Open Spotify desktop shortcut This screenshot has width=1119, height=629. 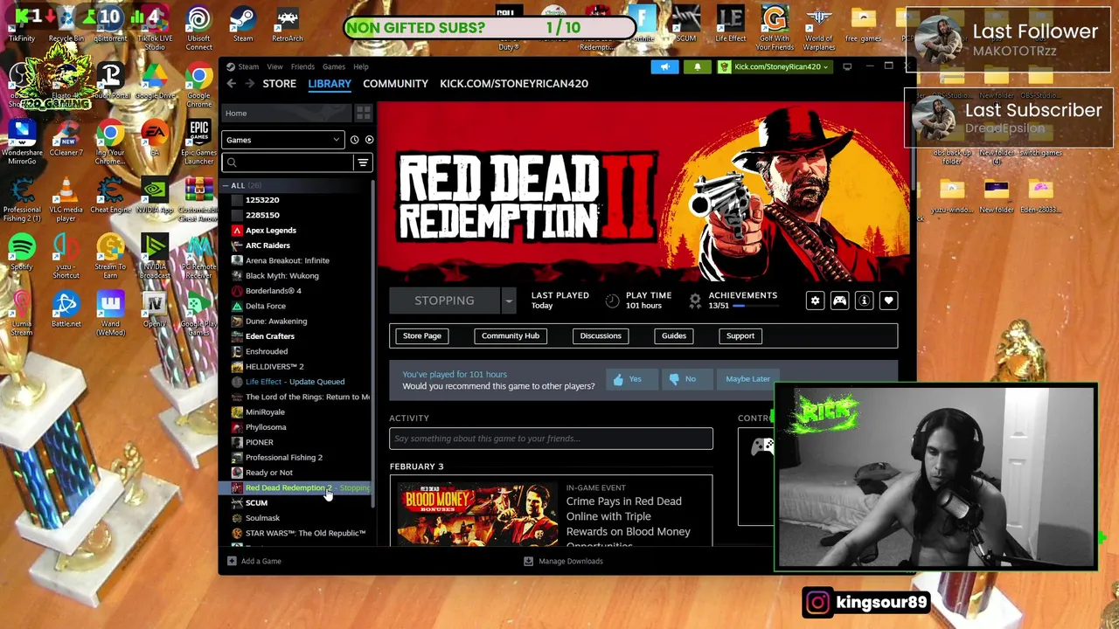tap(22, 252)
